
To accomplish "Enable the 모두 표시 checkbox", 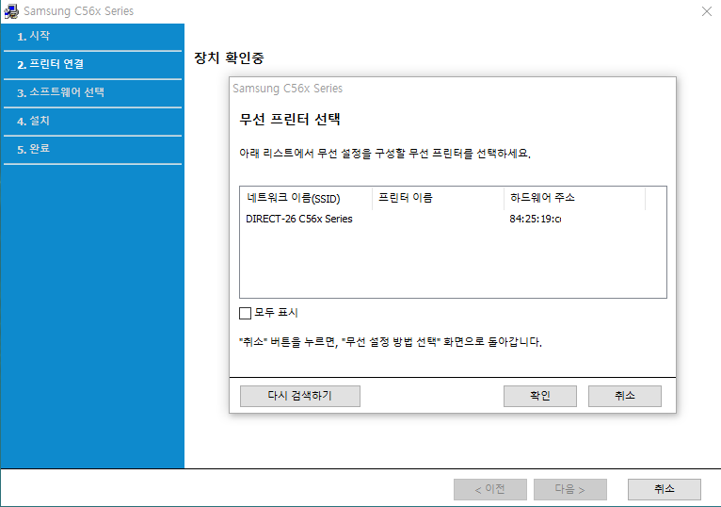I will (x=245, y=313).
